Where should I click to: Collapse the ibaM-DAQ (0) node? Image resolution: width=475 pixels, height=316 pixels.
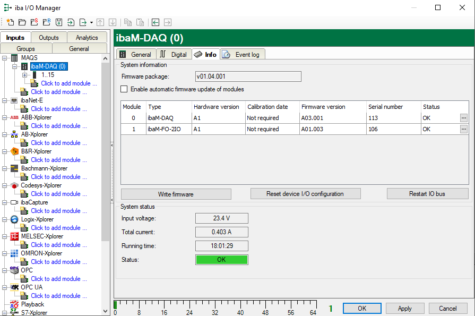(15, 66)
